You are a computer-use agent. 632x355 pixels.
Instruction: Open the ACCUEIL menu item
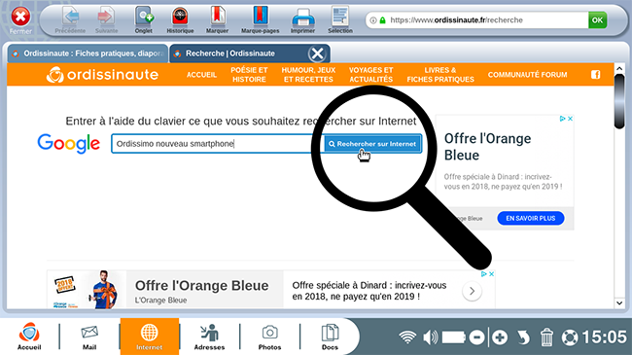pos(201,75)
